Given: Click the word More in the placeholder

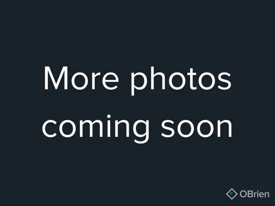Looking at the screenshot, I should pyautogui.click(x=81, y=78).
